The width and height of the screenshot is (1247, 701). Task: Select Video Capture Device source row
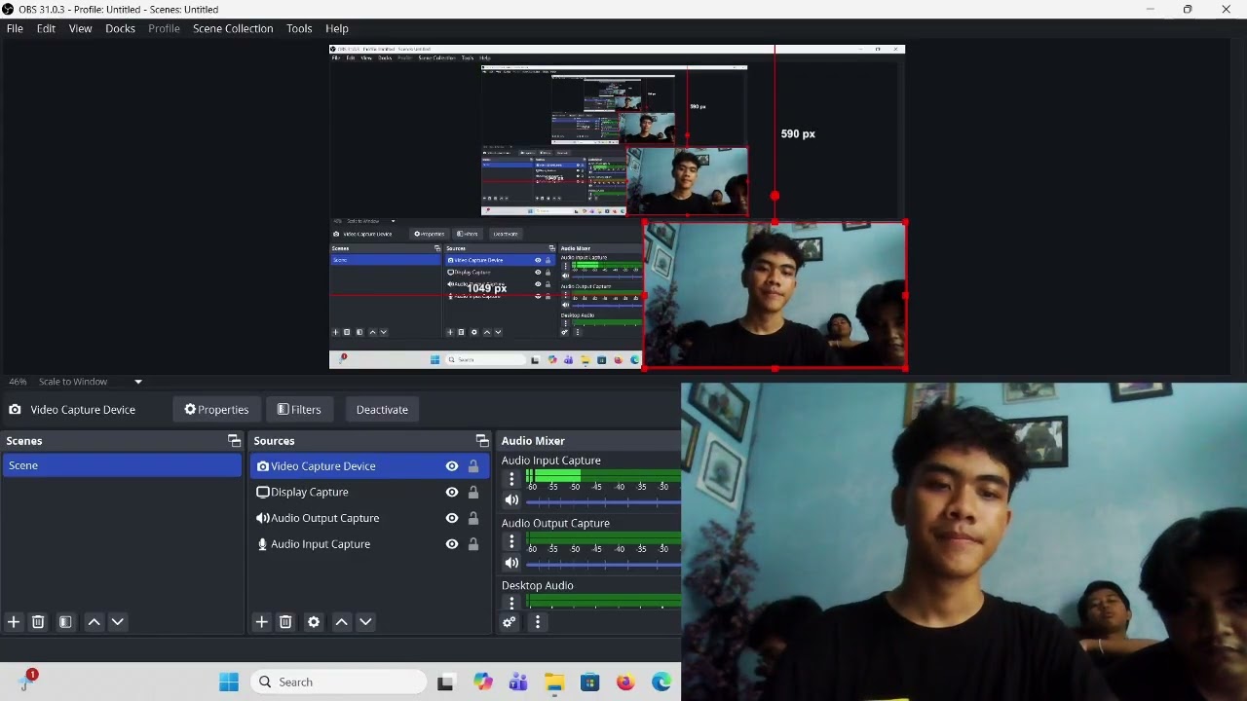click(x=369, y=466)
